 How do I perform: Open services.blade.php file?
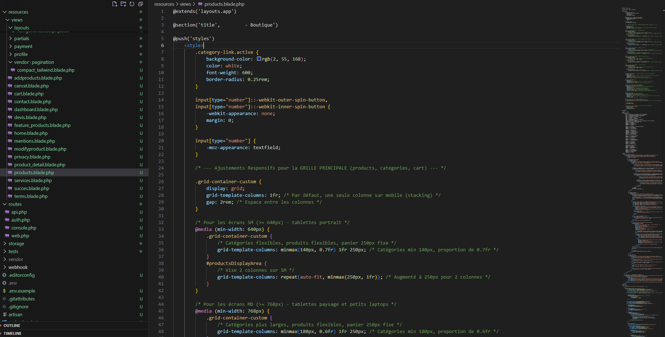[x=74, y=180]
